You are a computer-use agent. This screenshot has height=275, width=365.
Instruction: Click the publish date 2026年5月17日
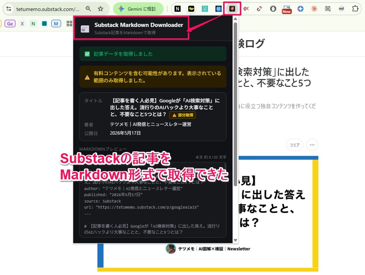coord(125,133)
